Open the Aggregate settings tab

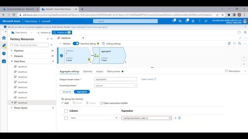tap(69, 71)
